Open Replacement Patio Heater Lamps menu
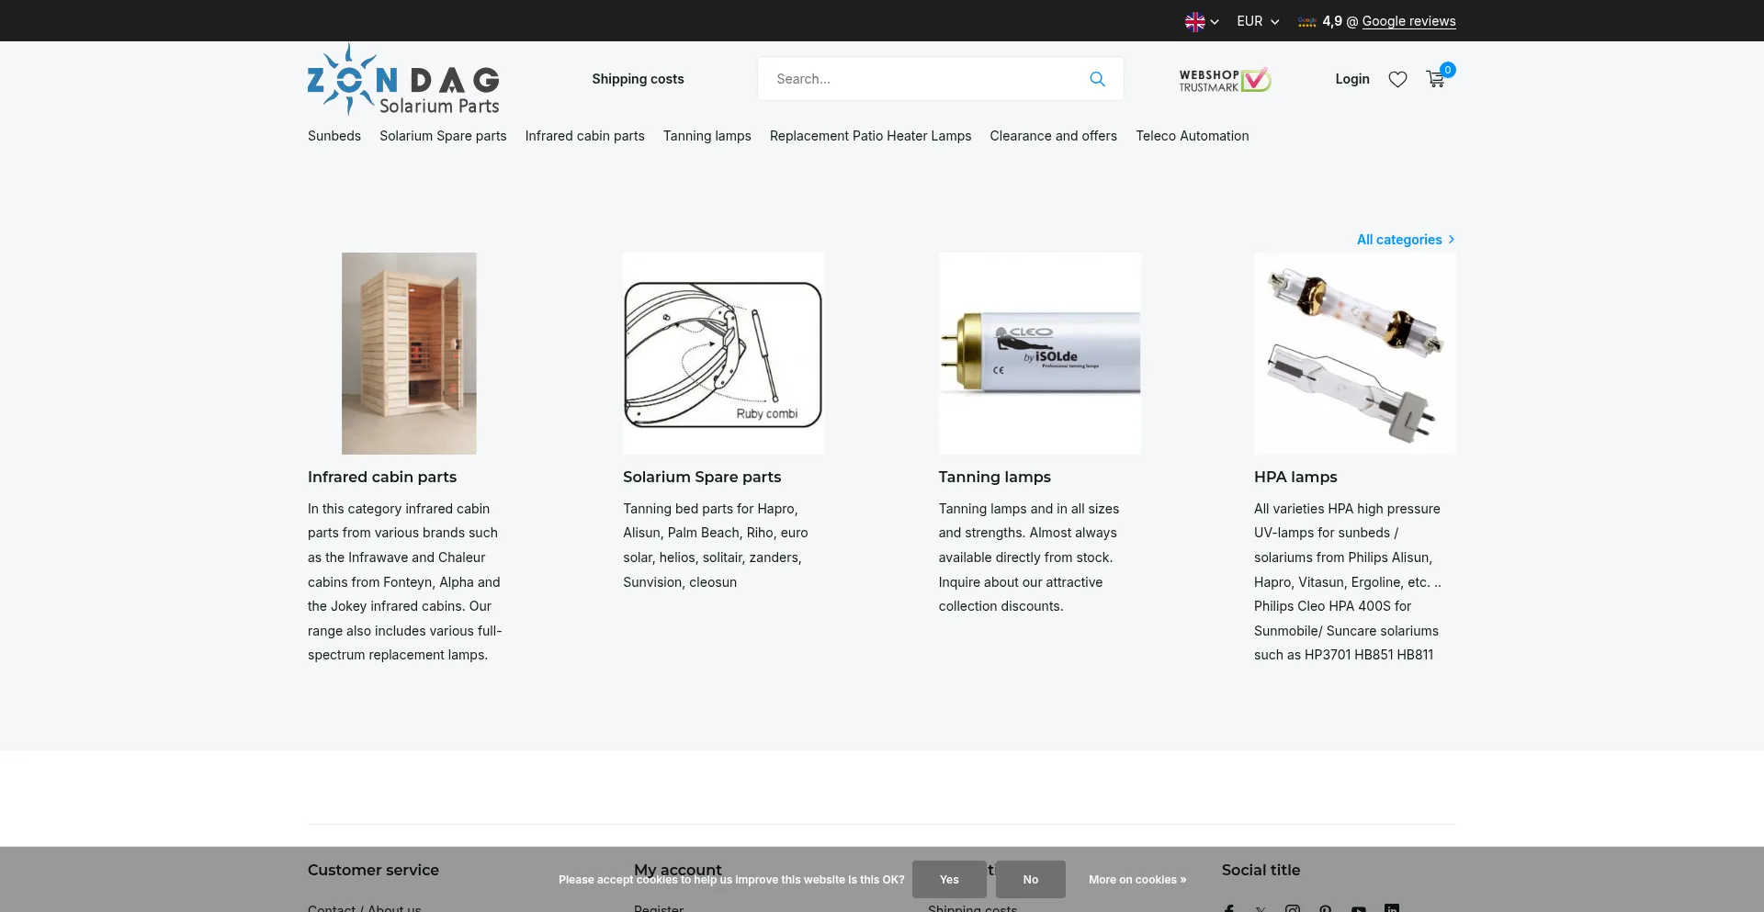Viewport: 1764px width, 912px height. point(870,136)
